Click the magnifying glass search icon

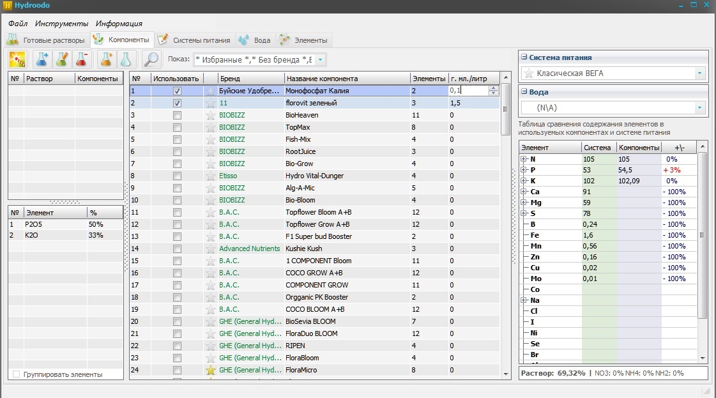coord(151,59)
